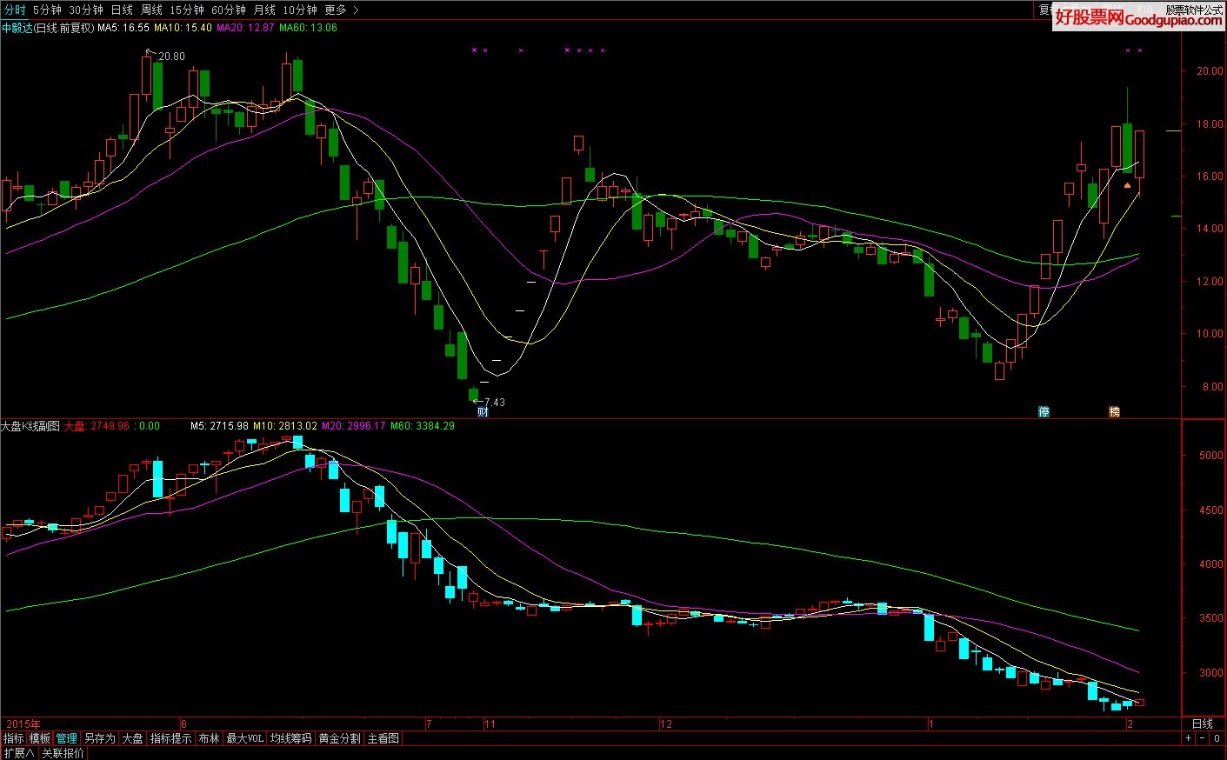The width and height of the screenshot is (1227, 760).
Task: Click the minus zoom-out button
Action: pos(1204,738)
